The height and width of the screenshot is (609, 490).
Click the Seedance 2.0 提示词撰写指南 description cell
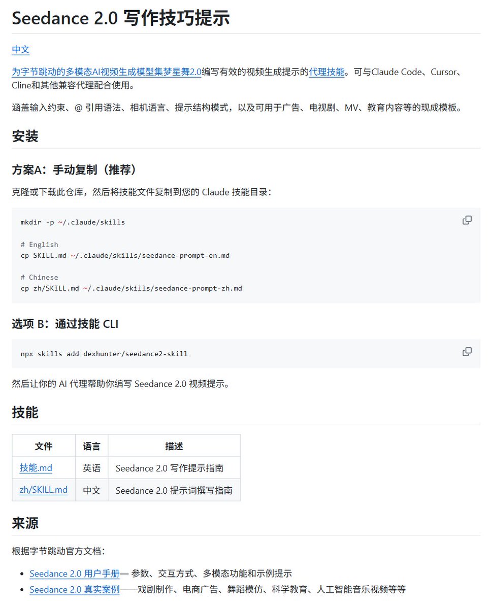point(174,490)
